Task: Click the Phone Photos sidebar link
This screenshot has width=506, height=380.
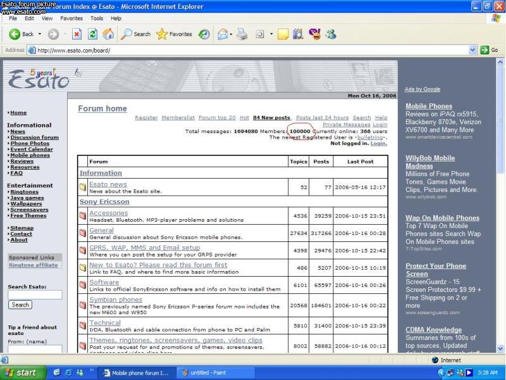Action: tap(30, 143)
